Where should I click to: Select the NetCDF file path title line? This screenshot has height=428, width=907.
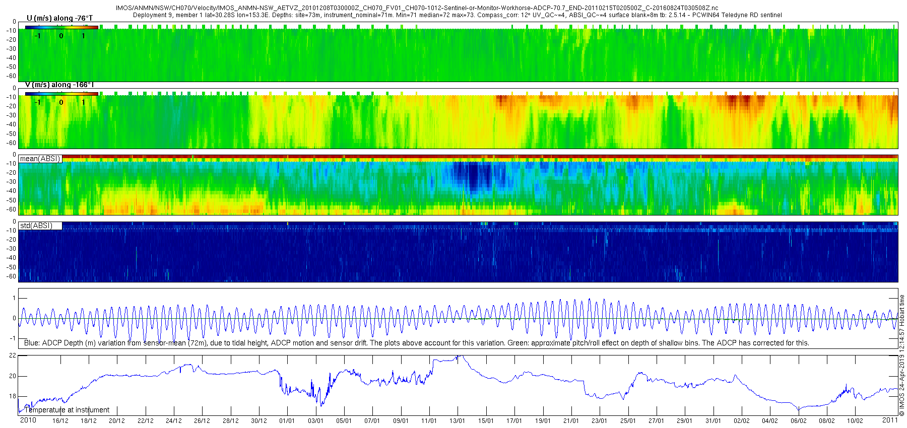click(x=417, y=8)
